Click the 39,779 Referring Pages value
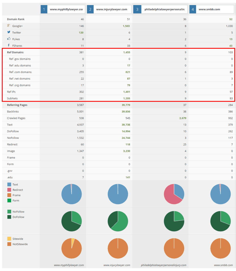This screenshot has height=271, width=236. click(126, 105)
